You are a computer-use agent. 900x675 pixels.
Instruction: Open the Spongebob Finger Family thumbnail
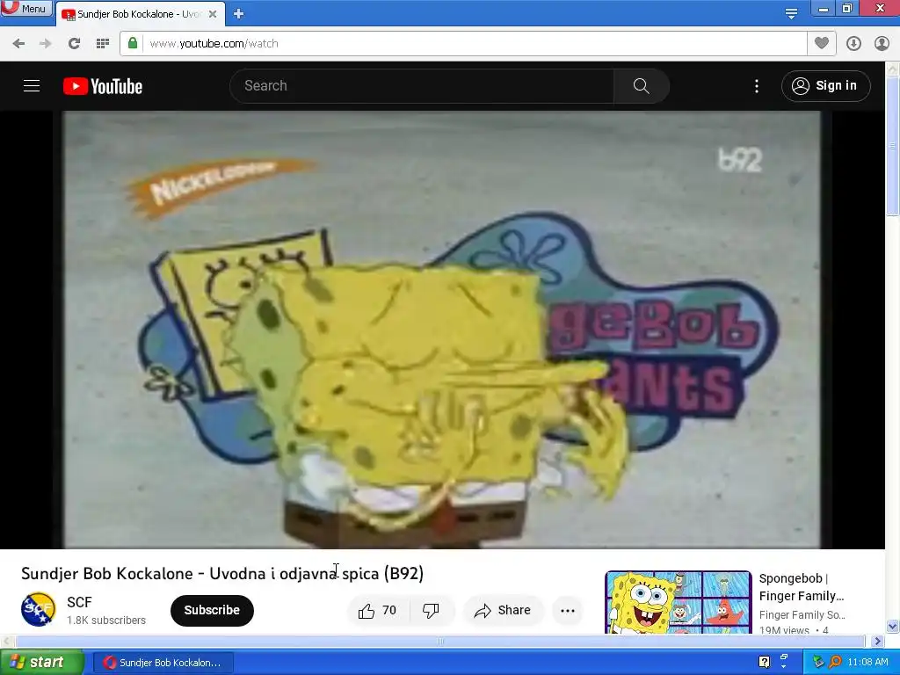[x=678, y=602]
